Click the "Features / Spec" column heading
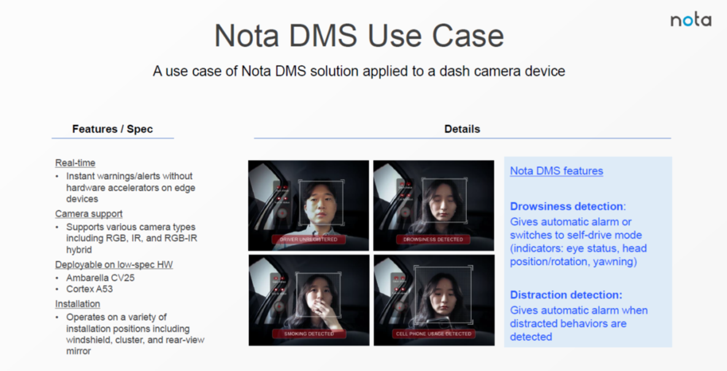The width and height of the screenshot is (727, 371). pyautogui.click(x=113, y=129)
